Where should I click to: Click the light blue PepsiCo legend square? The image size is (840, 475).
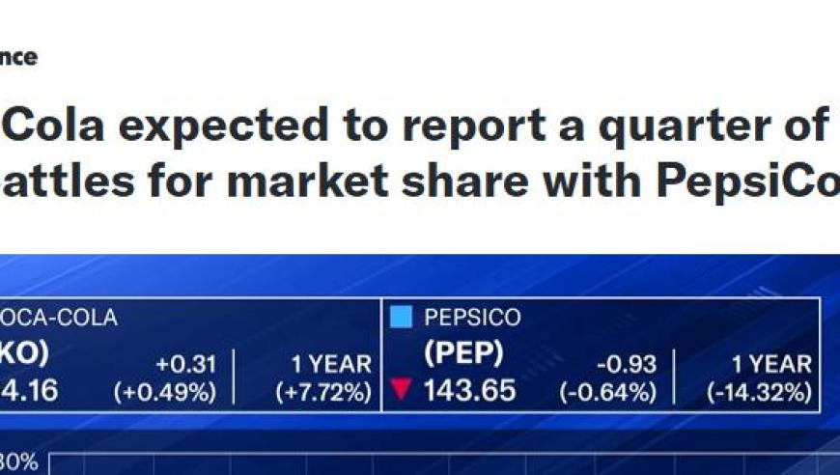pyautogui.click(x=401, y=317)
